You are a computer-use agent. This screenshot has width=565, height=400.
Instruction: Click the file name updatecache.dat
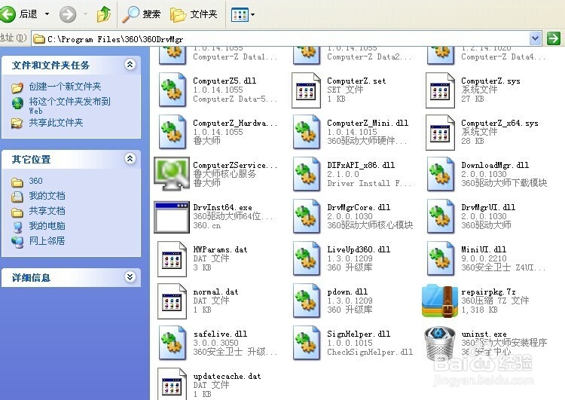(x=227, y=376)
